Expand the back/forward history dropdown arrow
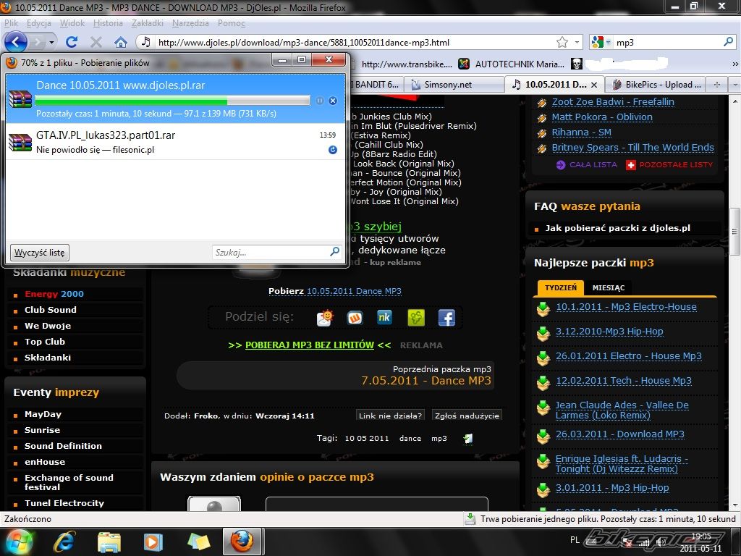Image resolution: width=741 pixels, height=556 pixels. (x=51, y=43)
